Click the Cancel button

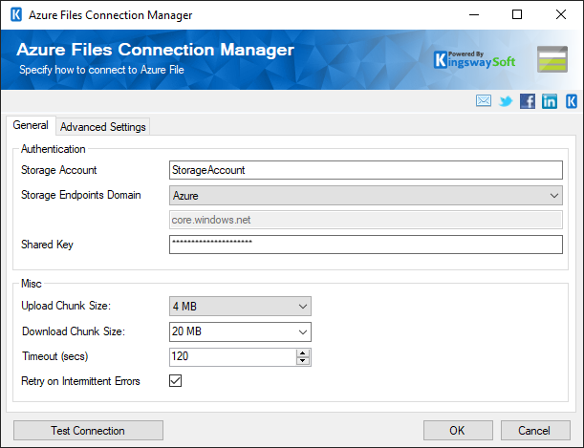pyautogui.click(x=535, y=431)
